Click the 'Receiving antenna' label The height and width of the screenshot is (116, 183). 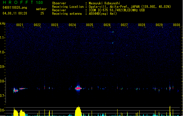click(x=67, y=14)
